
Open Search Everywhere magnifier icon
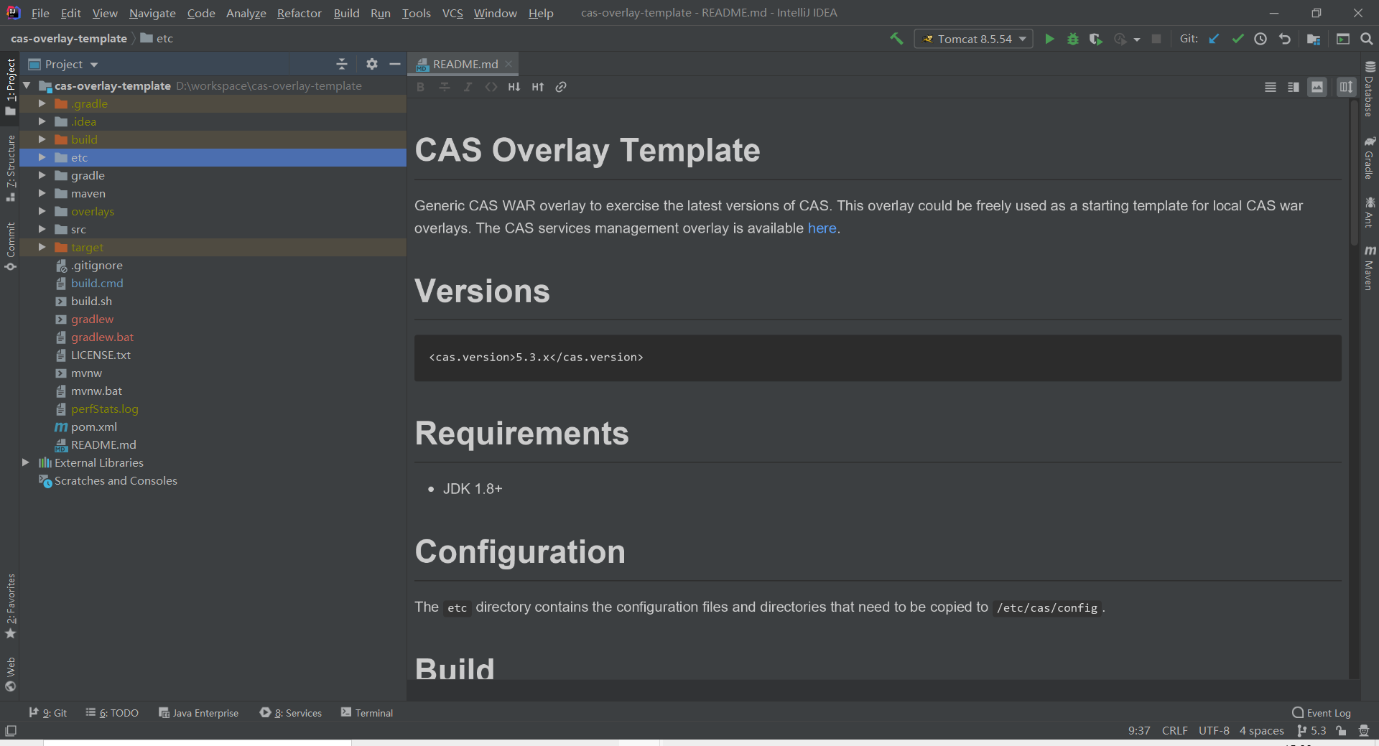coord(1367,39)
